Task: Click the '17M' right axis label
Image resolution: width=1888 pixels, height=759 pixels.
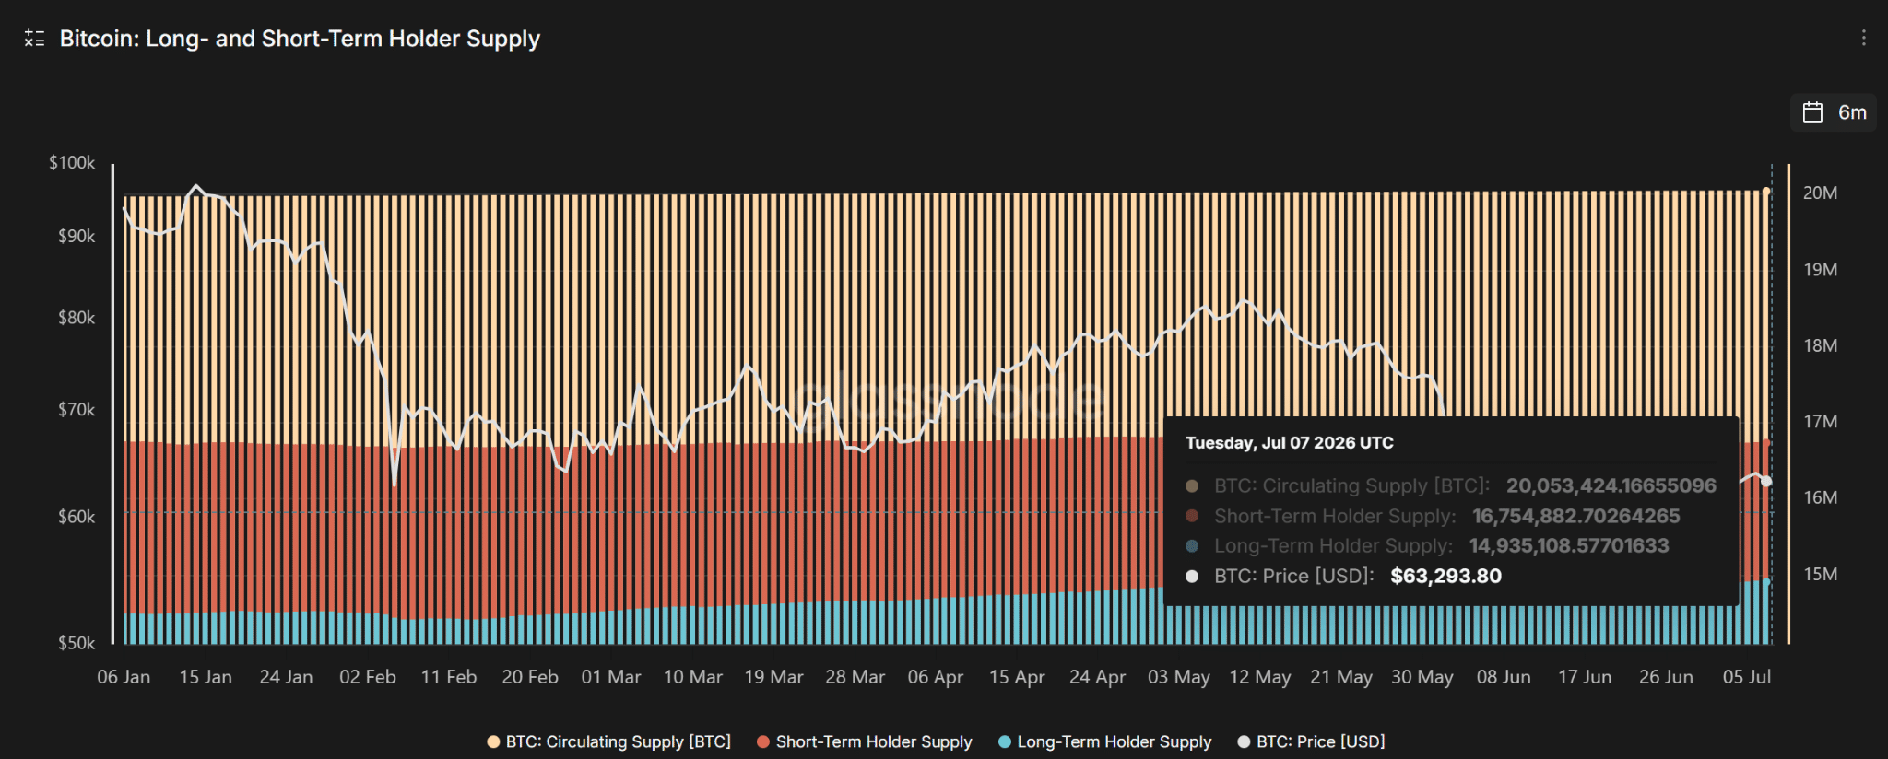Action: (1821, 421)
